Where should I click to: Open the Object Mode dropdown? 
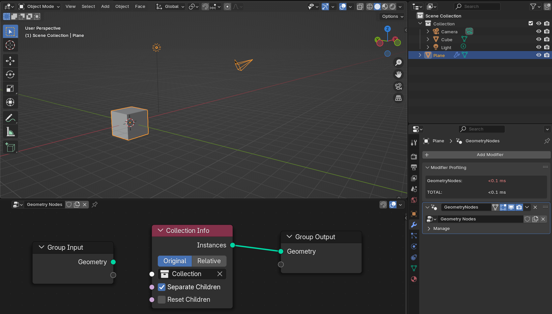pyautogui.click(x=39, y=7)
